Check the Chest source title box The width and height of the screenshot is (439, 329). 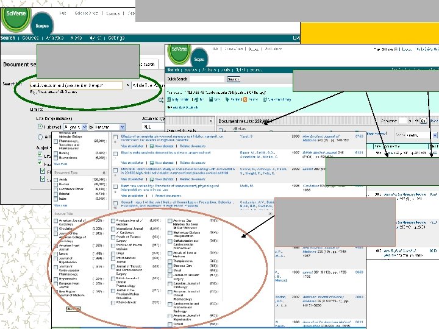(170, 271)
